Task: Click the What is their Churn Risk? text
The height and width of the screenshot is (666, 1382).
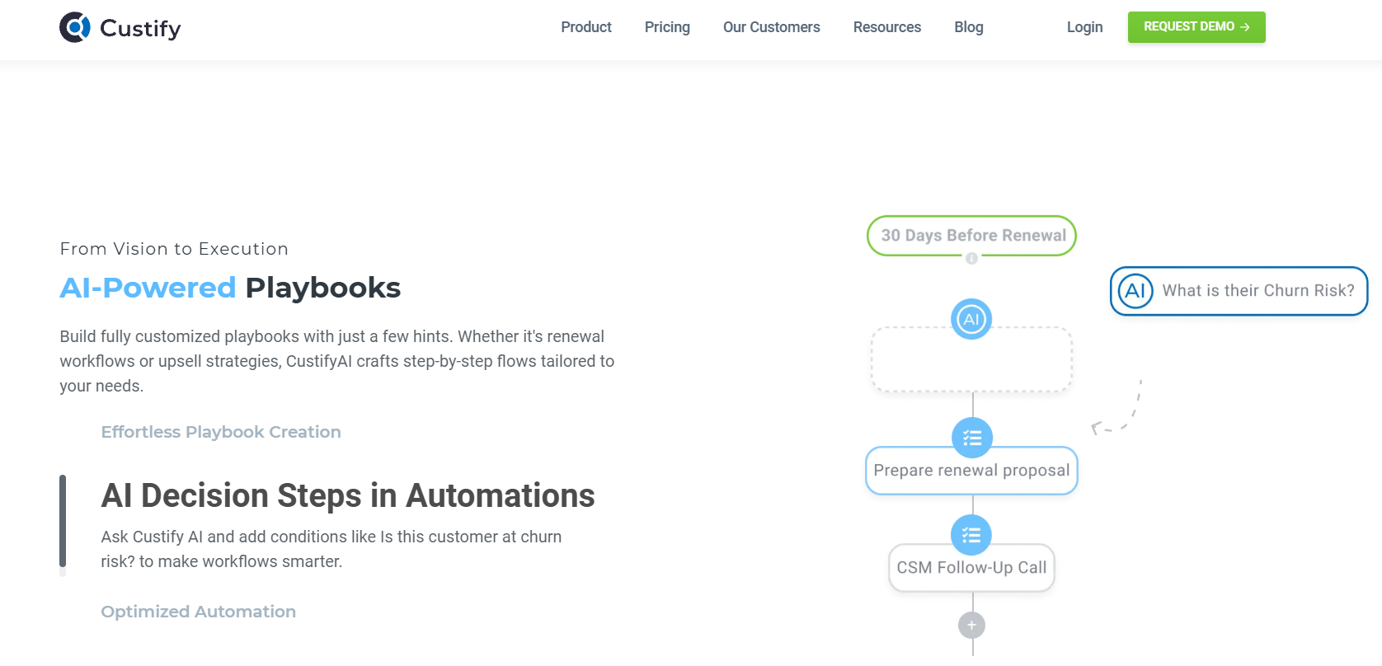Action: pyautogui.click(x=1258, y=291)
